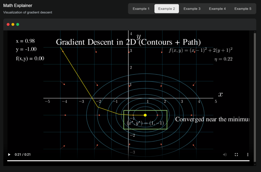Mute the video with the speaker icon

(225, 154)
